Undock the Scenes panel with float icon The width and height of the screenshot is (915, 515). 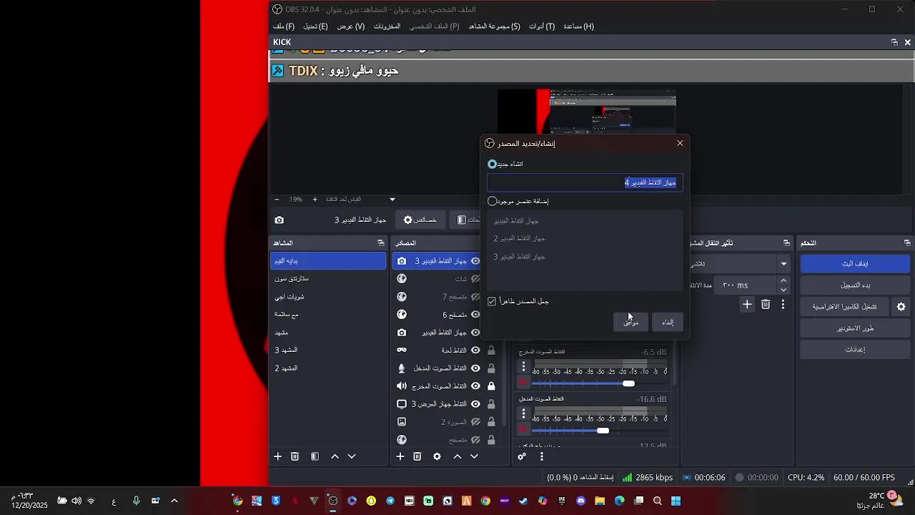pyautogui.click(x=381, y=243)
